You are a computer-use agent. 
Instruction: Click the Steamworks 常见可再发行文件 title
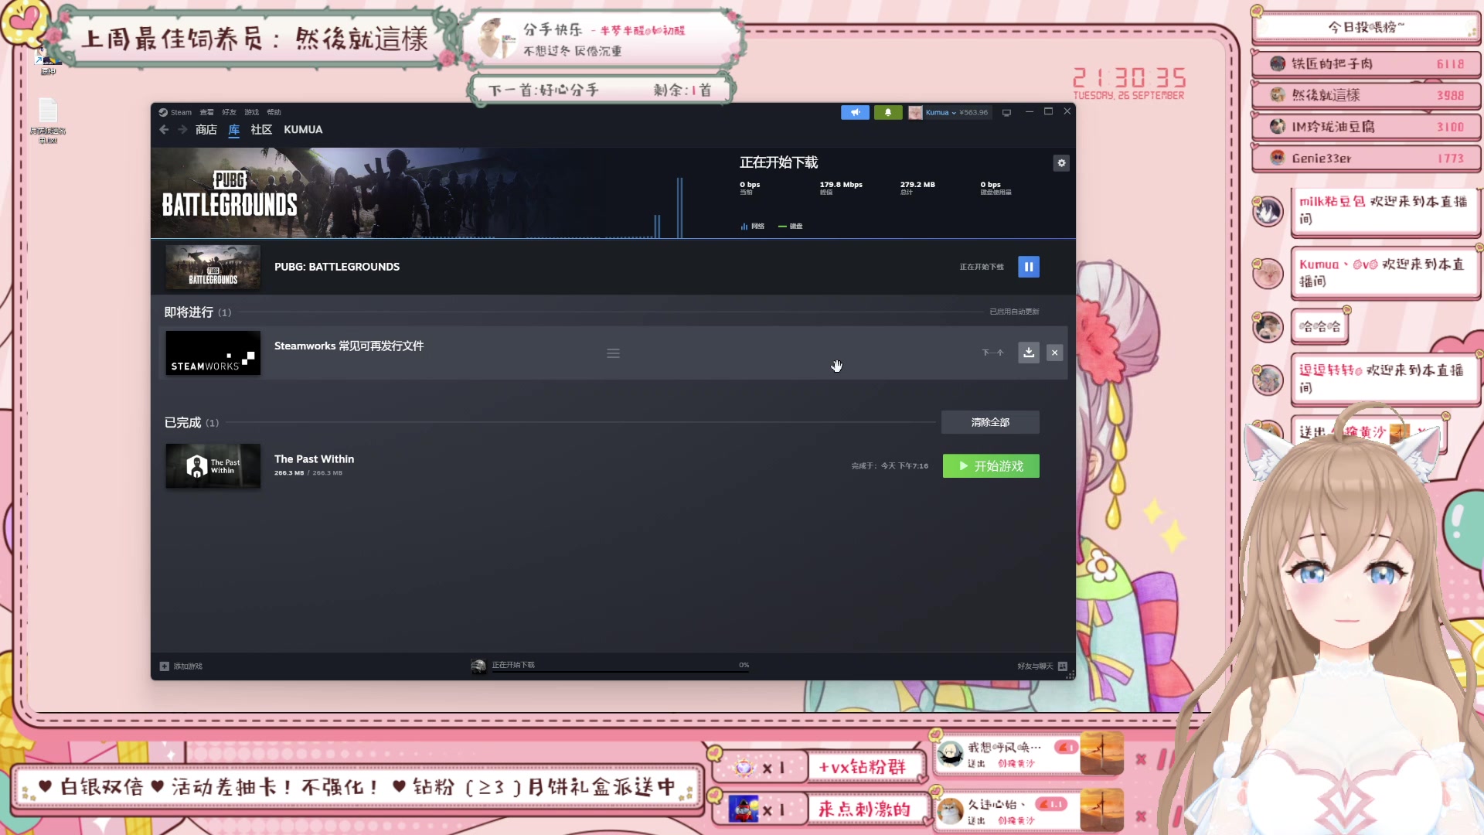[349, 346]
